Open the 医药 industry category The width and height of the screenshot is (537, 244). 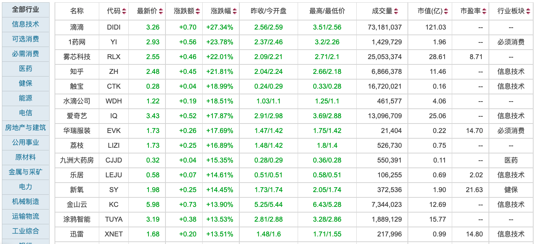(x=25, y=69)
